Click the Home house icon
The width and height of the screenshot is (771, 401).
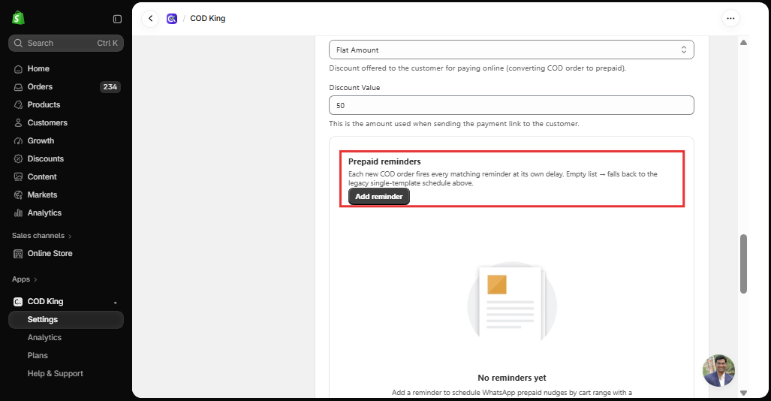18,69
